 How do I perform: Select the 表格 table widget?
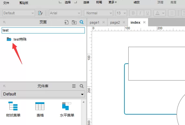click(x=40, y=109)
